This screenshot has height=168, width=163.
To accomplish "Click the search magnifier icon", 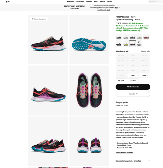I will pyautogui.click(x=150, y=2).
